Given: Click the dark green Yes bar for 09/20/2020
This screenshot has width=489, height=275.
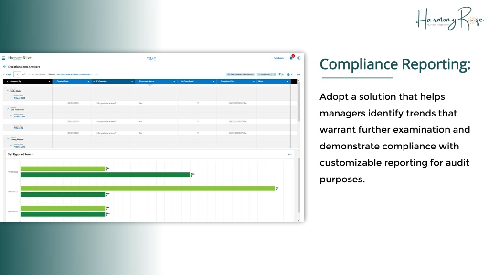Looking at the screenshot, I should click(x=63, y=195).
